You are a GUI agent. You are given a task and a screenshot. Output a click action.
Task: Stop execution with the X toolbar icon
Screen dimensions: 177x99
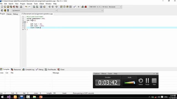click(79, 7)
